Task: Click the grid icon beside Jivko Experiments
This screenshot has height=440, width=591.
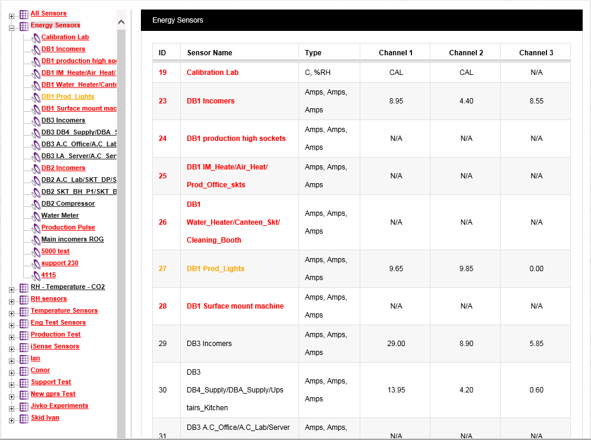Action: [24, 406]
